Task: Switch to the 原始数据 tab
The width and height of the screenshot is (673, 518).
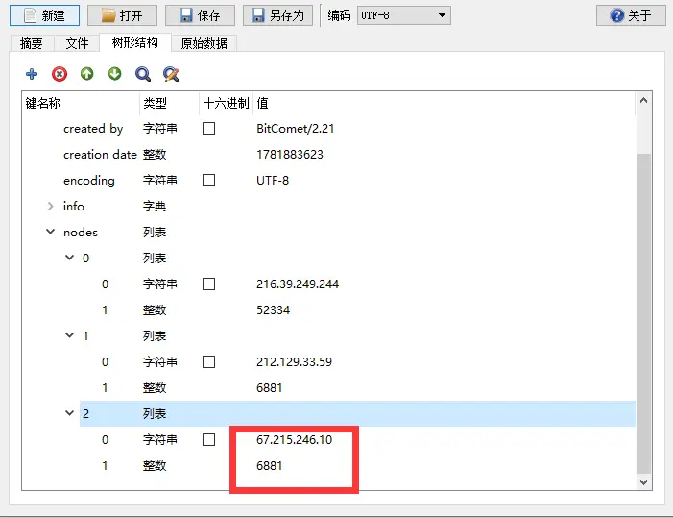Action: click(204, 43)
